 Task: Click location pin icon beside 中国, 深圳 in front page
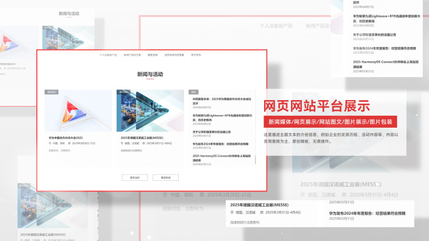50,143
